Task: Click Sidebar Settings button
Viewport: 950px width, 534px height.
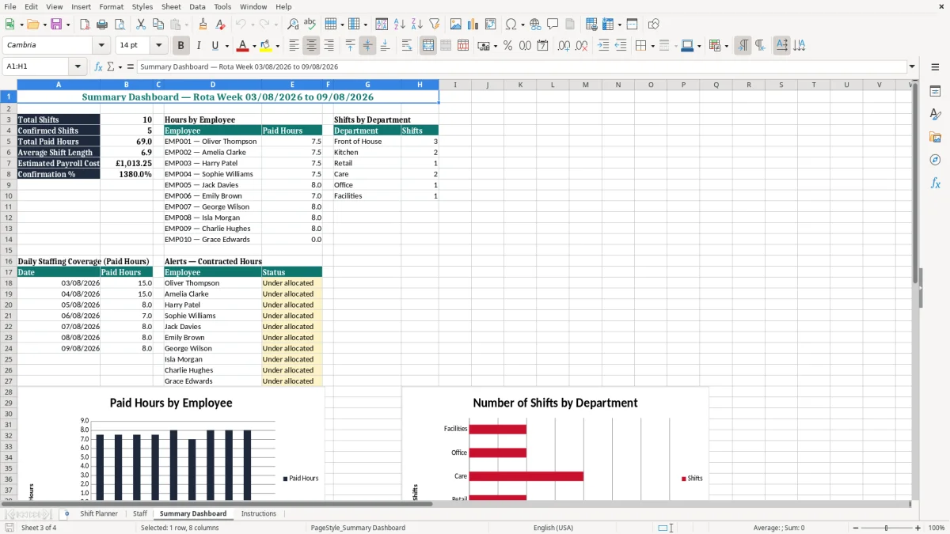Action: click(935, 67)
